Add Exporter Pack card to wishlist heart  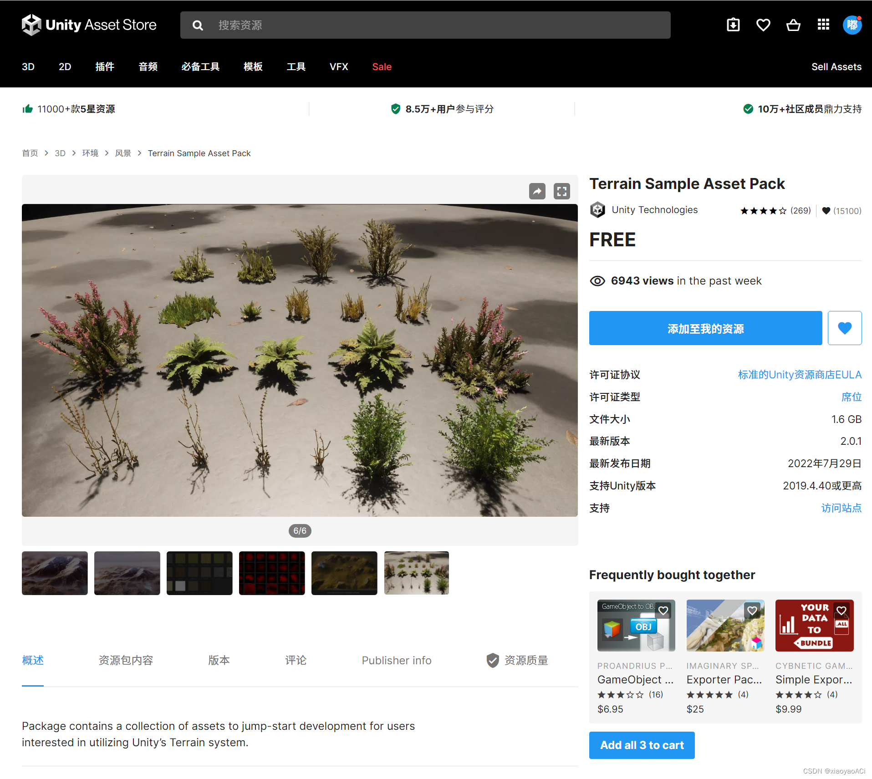[752, 611]
